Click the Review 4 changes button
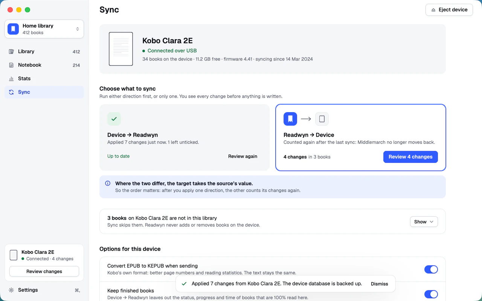482x301 pixels. 410,157
